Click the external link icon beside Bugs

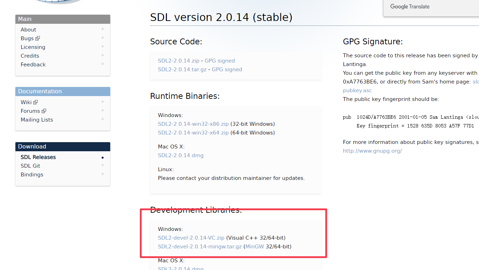click(x=38, y=38)
